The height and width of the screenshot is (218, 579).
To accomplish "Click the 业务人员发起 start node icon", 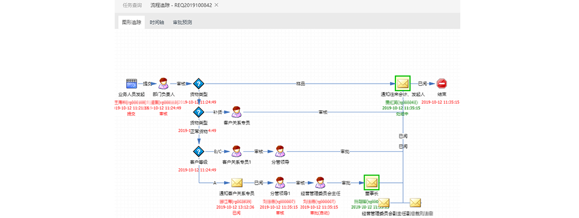I will pyautogui.click(x=131, y=84).
